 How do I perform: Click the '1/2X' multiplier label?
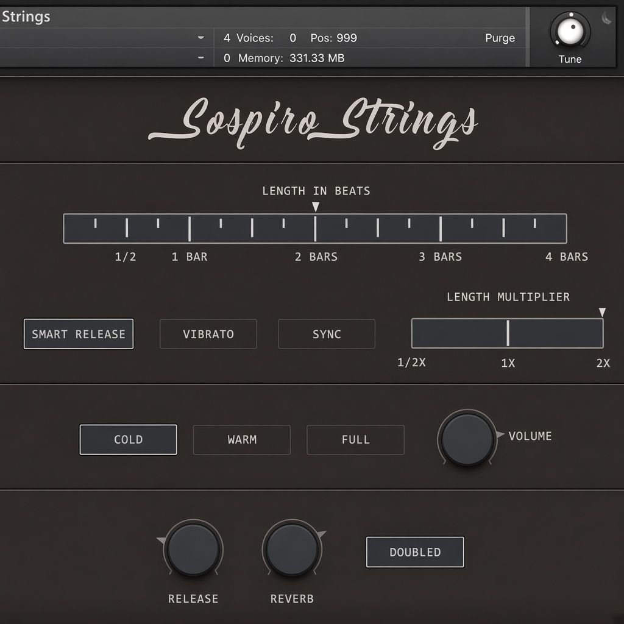pyautogui.click(x=411, y=363)
